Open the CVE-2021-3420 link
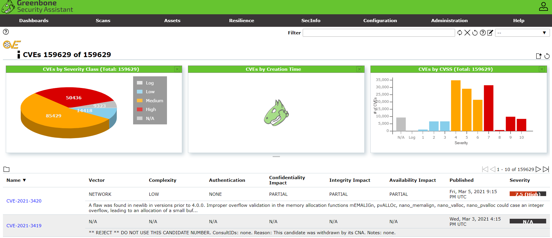This screenshot has height=238, width=552. pyautogui.click(x=24, y=201)
